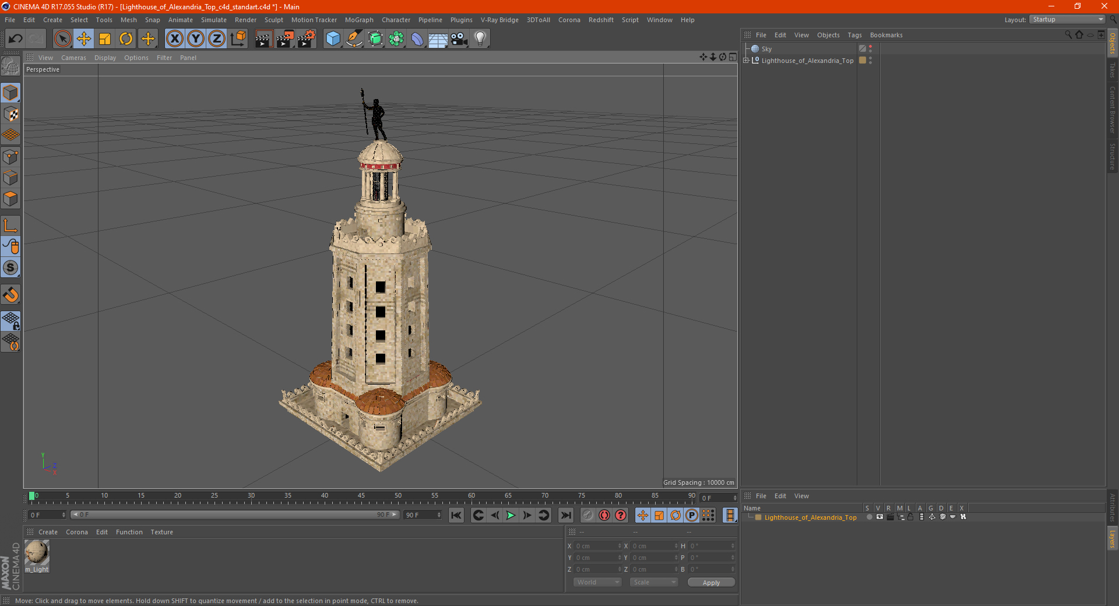Go to end of animation
Viewport: 1119px width, 606px height.
[x=565, y=515]
